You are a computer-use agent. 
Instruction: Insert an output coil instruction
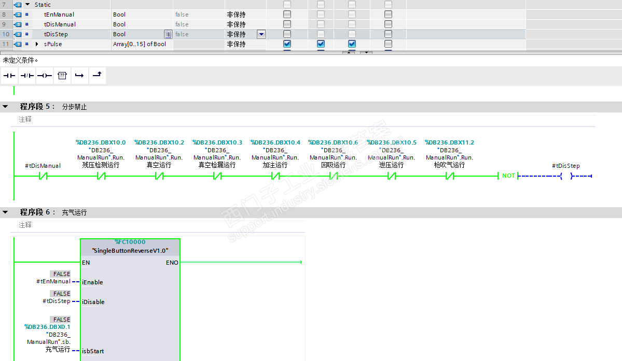pos(45,76)
